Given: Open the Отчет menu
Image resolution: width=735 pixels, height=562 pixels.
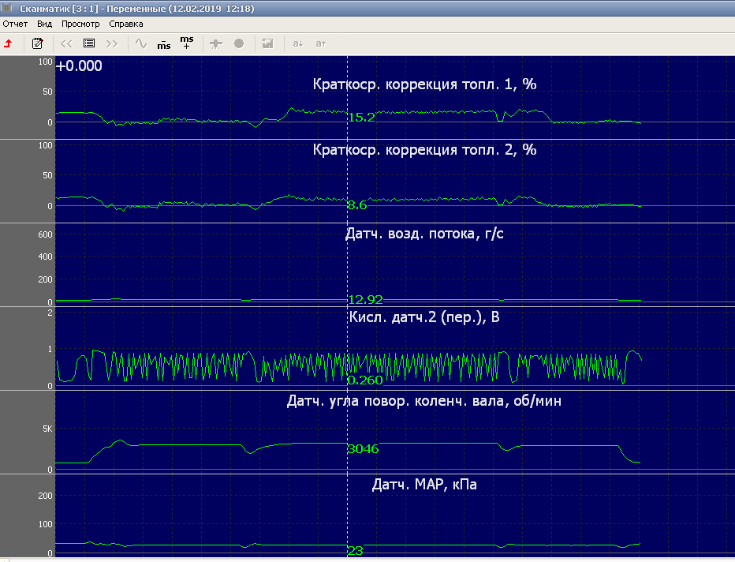Looking at the screenshot, I should (x=15, y=24).
